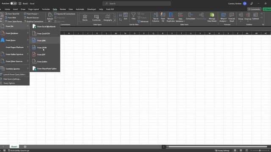Open Queries & Connections pane
271x152 pixels.
click(x=65, y=14)
